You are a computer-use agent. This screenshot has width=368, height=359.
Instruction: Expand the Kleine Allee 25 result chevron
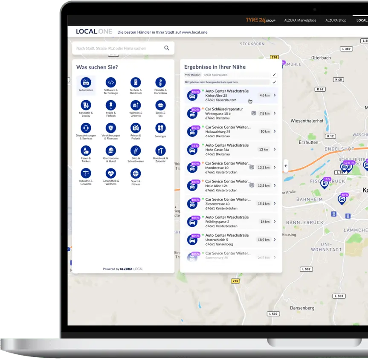pyautogui.click(x=275, y=95)
